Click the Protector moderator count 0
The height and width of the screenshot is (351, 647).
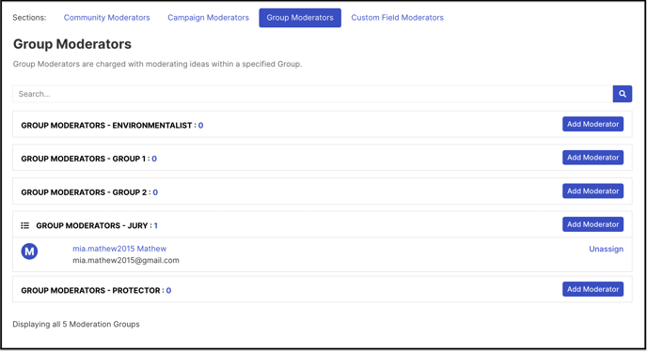168,290
